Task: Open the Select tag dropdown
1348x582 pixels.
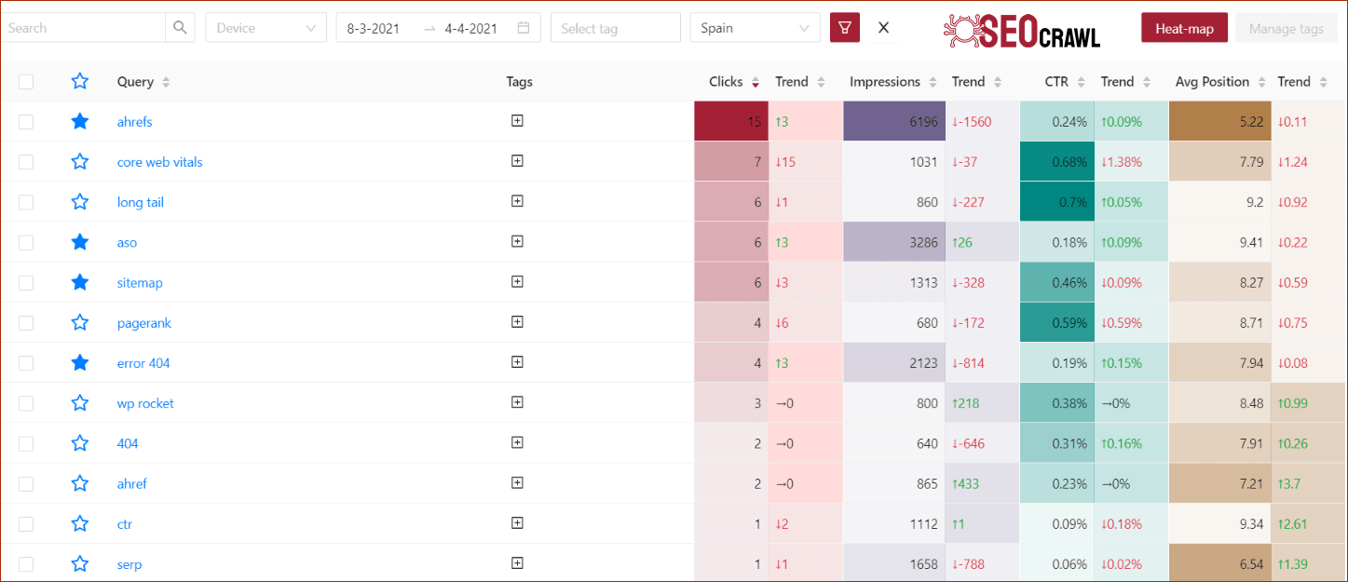Action: point(615,27)
